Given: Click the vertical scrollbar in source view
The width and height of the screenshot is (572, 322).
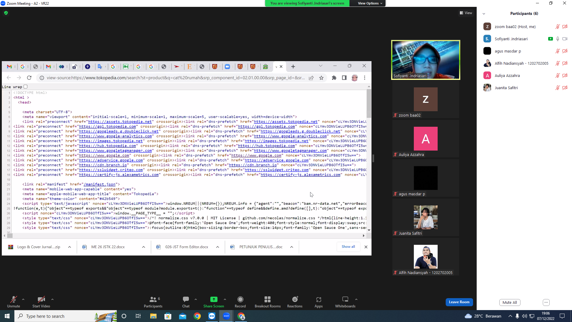Looking at the screenshot, I should click(369, 104).
